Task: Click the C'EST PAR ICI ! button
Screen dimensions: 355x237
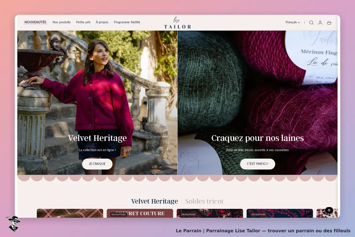Action: pyautogui.click(x=257, y=164)
